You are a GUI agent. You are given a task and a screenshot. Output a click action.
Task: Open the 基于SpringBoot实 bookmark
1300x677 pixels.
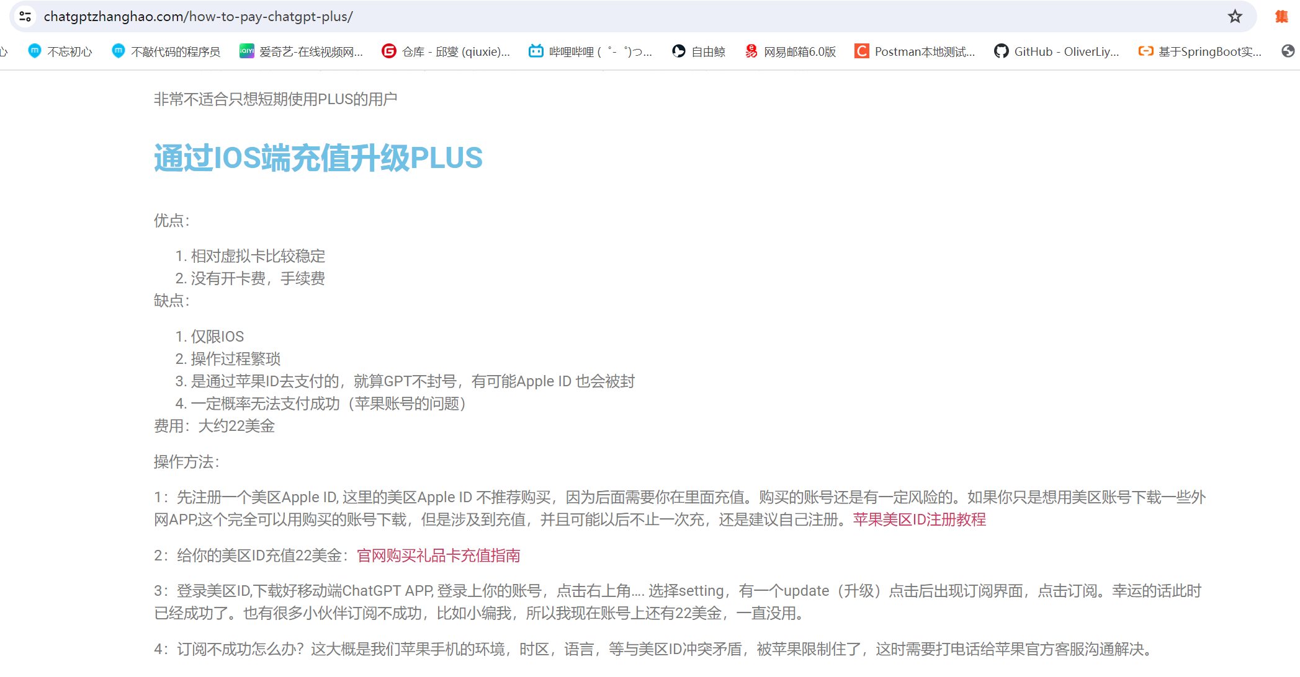coord(1200,51)
